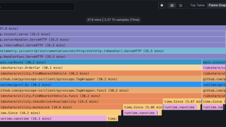The height and width of the screenshot is (127, 226).
Task: Select pyroscope.TagWrapper 30.2 mins bar
Action: tap(101, 79)
